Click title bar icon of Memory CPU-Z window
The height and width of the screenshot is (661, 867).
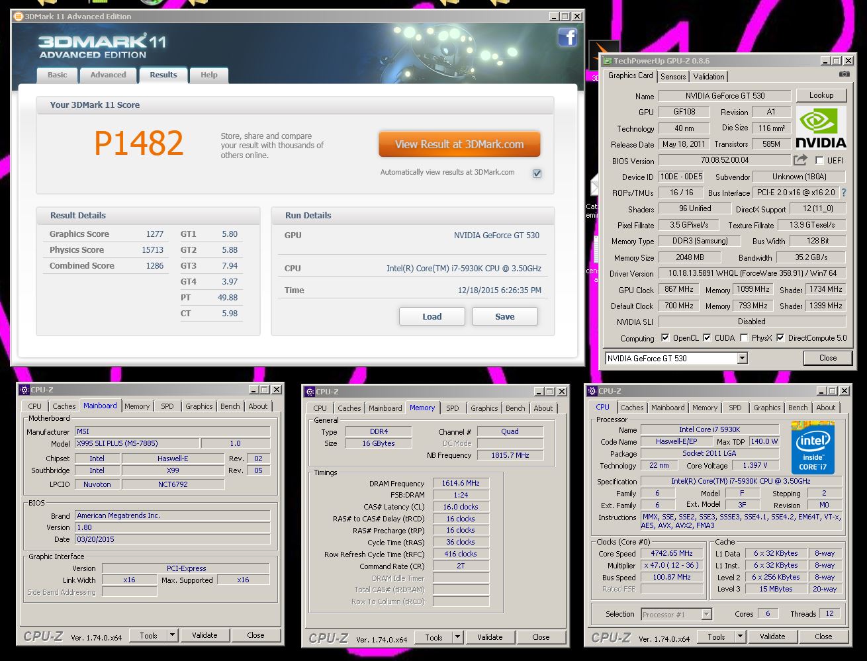click(310, 392)
